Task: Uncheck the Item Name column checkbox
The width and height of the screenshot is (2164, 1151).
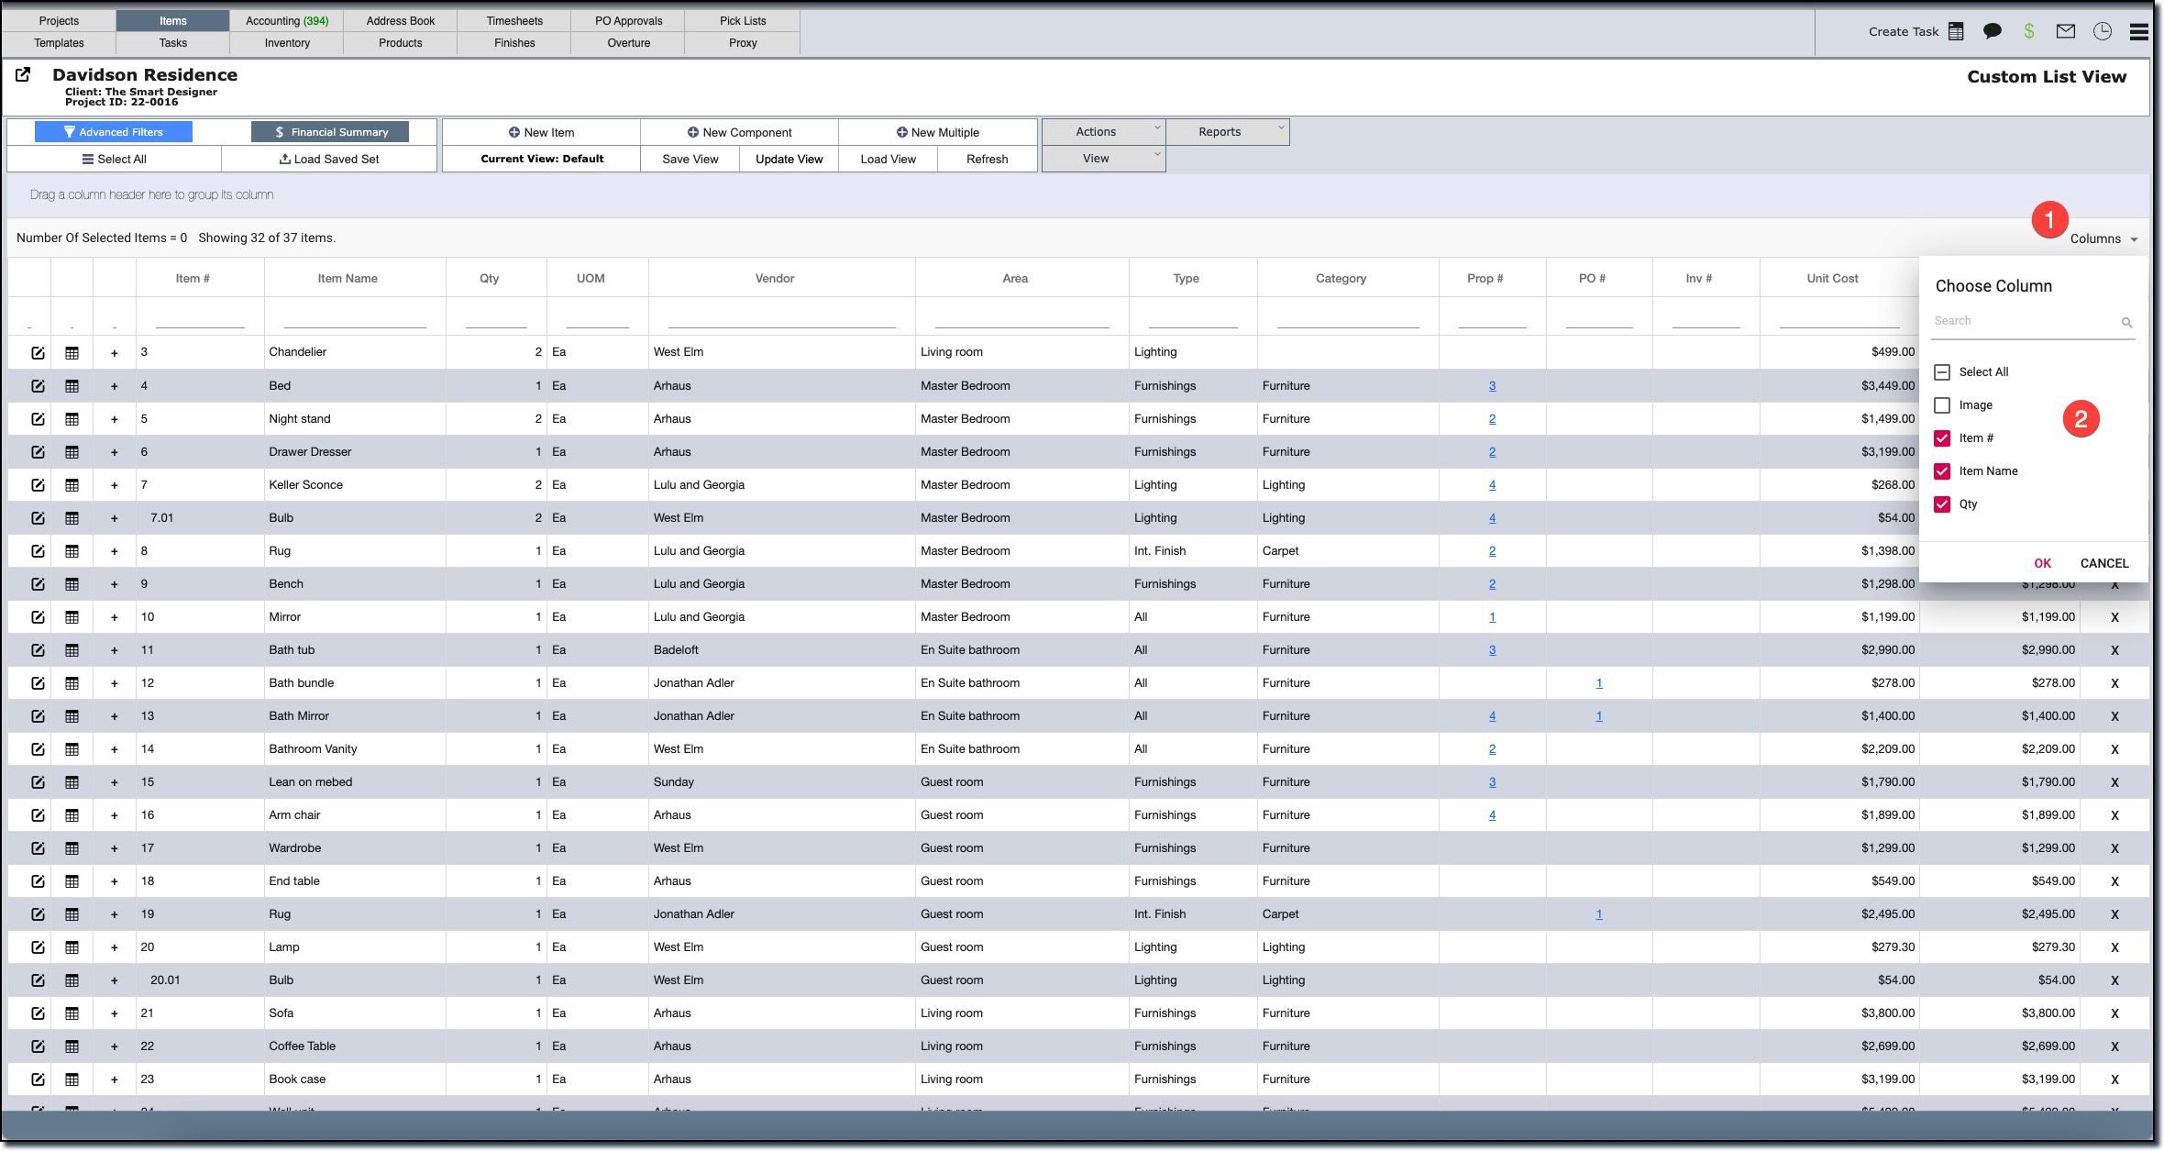Action: [x=1941, y=471]
